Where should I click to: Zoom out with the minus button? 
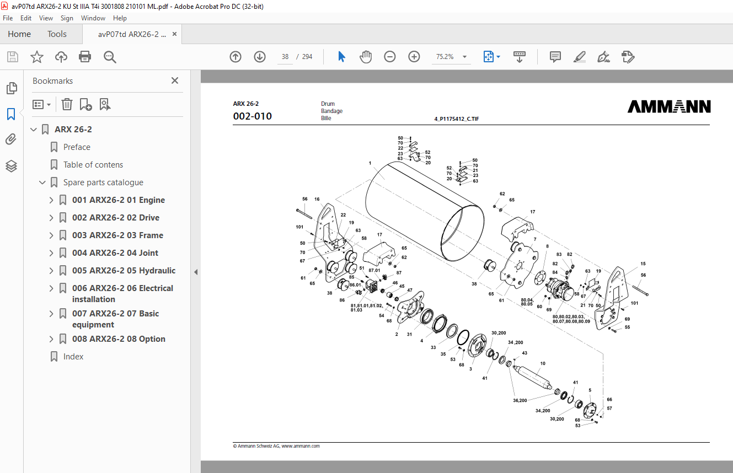[390, 57]
